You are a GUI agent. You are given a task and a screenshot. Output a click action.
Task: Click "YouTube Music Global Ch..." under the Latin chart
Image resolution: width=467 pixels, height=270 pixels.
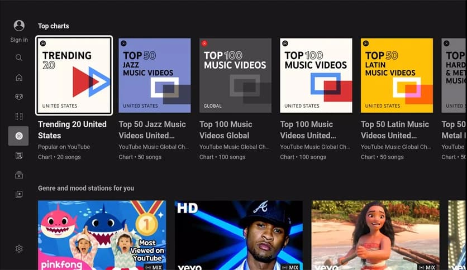396,147
